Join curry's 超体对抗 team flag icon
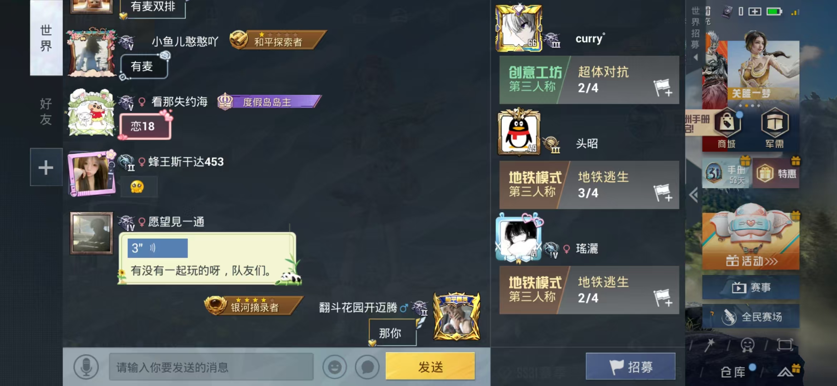837x386 pixels. [663, 88]
